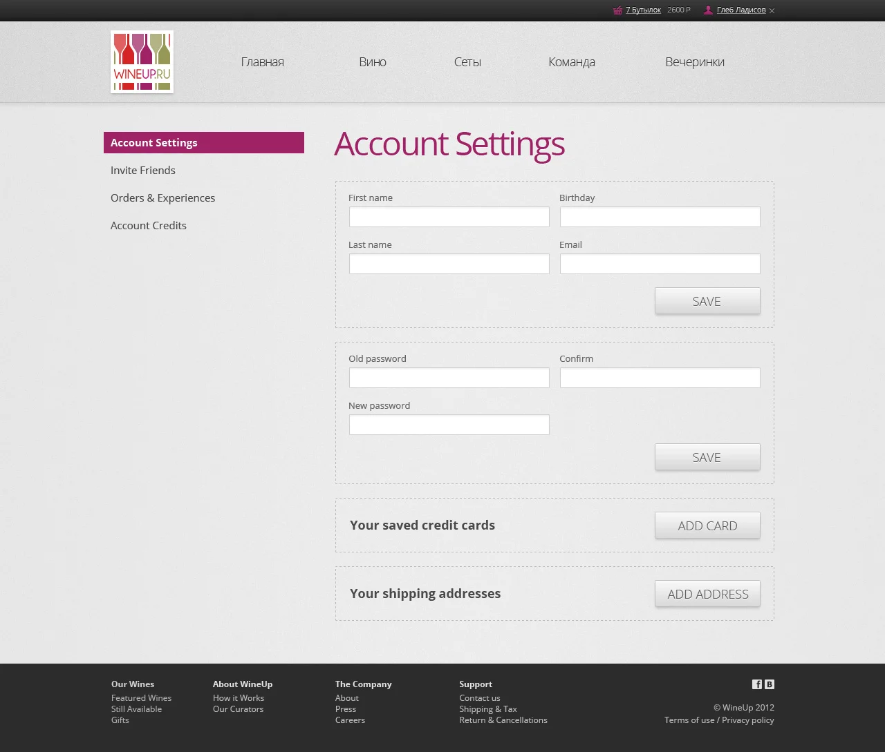Click the user profile icon beside Глеб Ладисов

(x=707, y=10)
